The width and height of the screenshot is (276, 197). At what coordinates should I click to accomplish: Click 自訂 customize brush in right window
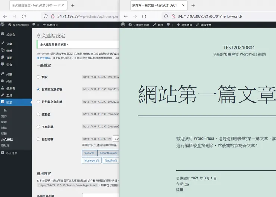tap(158, 25)
